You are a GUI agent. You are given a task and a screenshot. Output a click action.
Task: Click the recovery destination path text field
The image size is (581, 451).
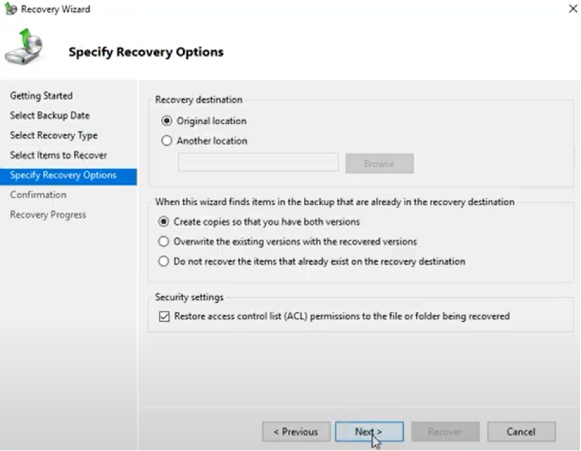click(258, 162)
